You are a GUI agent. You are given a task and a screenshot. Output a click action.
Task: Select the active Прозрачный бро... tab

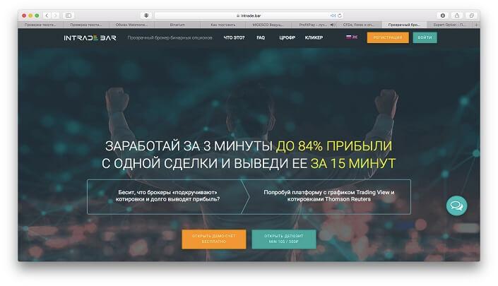tap(404, 25)
